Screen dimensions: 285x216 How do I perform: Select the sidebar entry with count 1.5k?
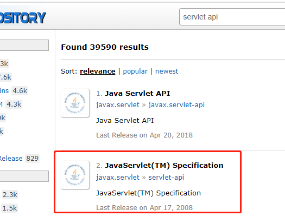[x=10, y=208]
